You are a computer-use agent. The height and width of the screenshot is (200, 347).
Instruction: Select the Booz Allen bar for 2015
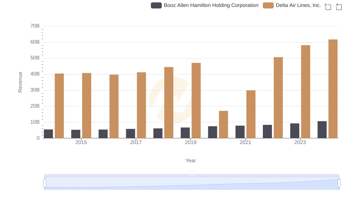click(75, 134)
